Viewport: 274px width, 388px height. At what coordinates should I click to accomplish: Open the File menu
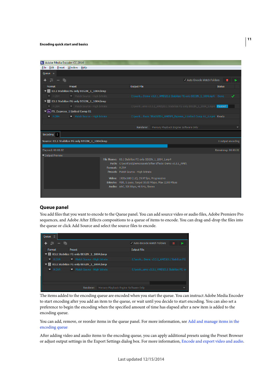tap(44, 68)
